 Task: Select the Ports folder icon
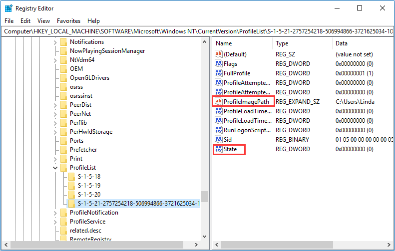64,141
